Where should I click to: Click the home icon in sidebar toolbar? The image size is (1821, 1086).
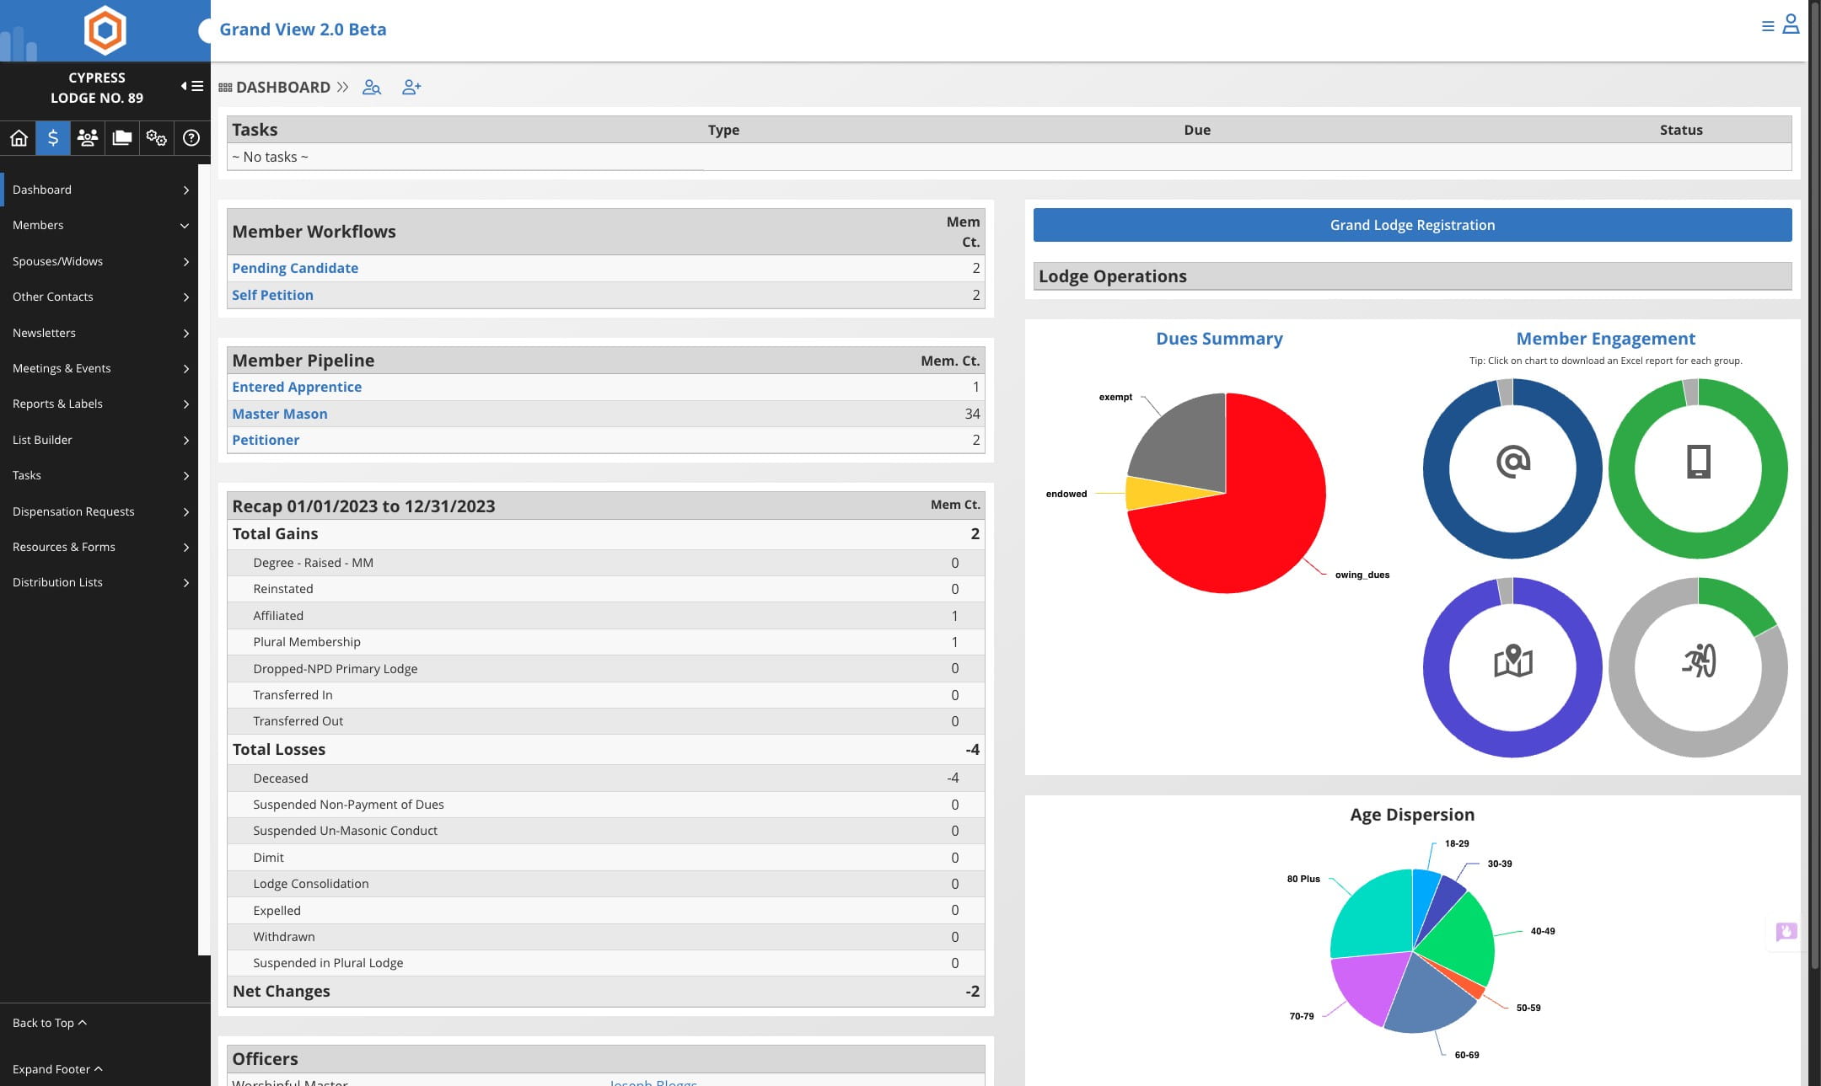[19, 138]
